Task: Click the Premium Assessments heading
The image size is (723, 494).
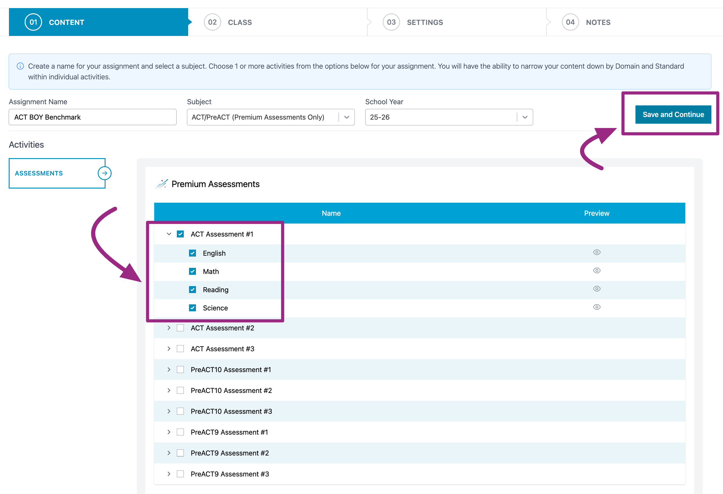Action: [x=216, y=184]
